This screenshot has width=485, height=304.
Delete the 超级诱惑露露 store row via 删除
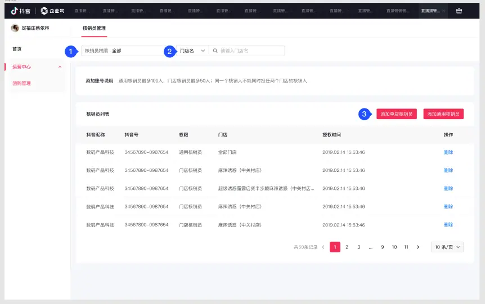[x=448, y=188]
